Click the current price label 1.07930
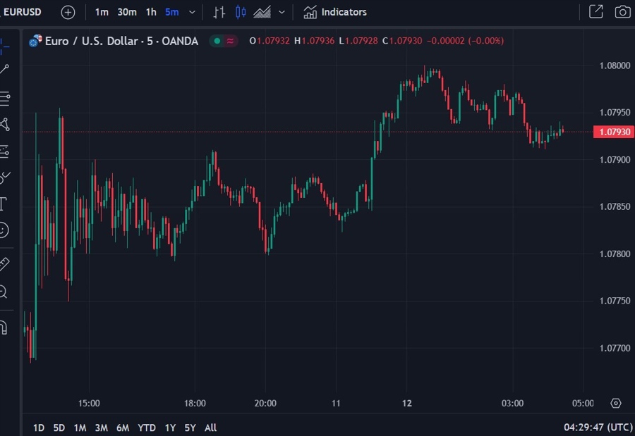The height and width of the screenshot is (436, 635). pos(614,132)
